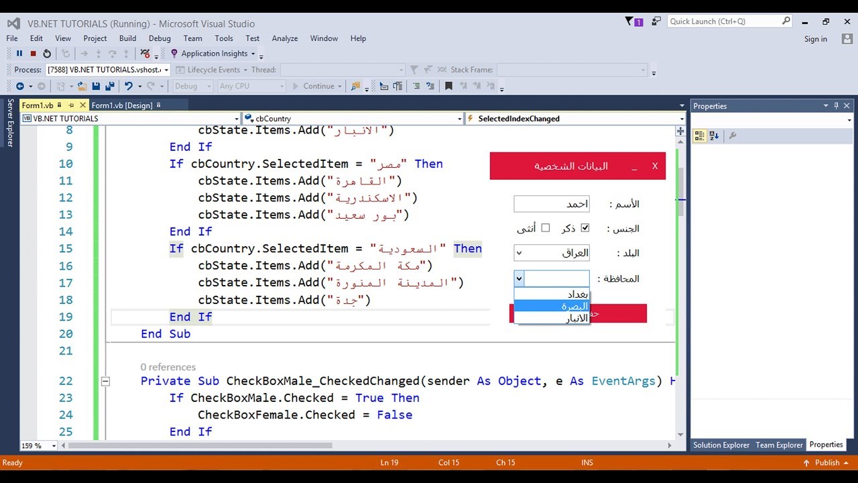This screenshot has width=858, height=483.
Task: Click the code editor horizontal scrollbar
Action: coord(199,445)
